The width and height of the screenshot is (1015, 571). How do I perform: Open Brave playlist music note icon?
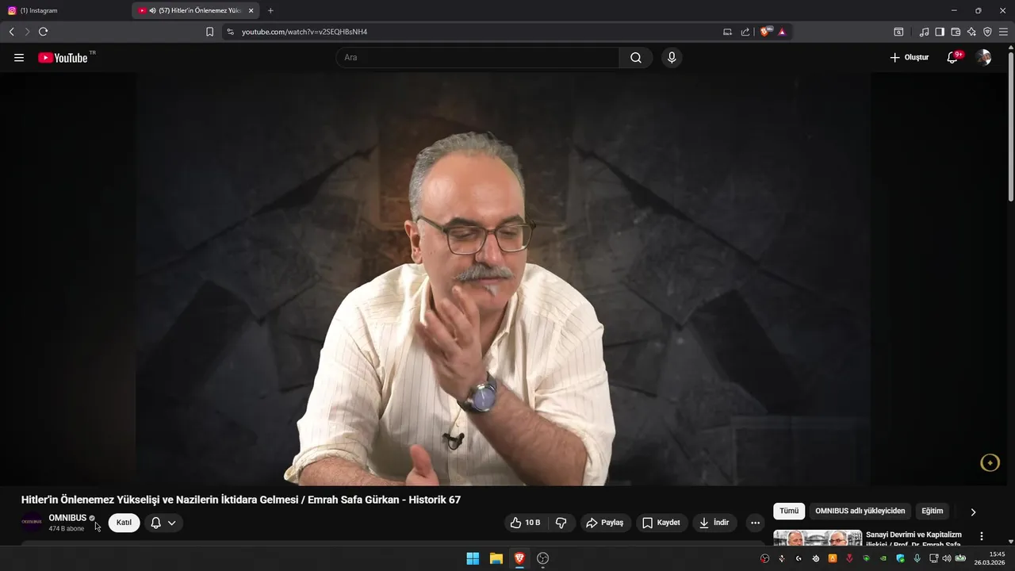924,32
